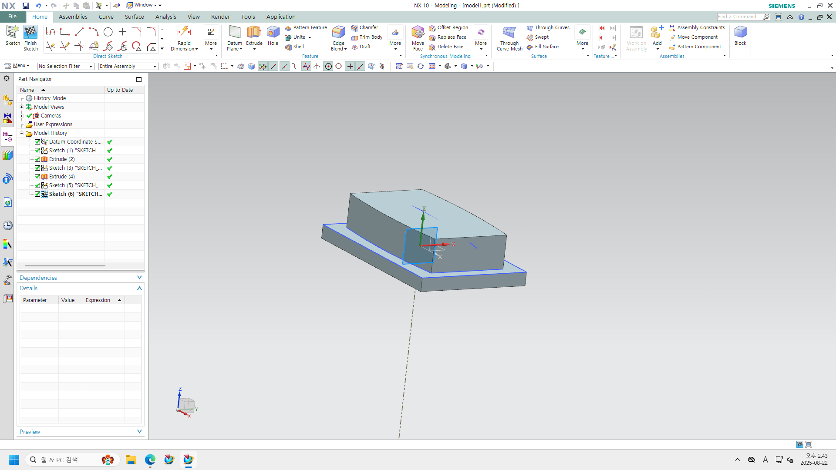
Task: Click the Rapid Dimension icon
Action: click(184, 32)
